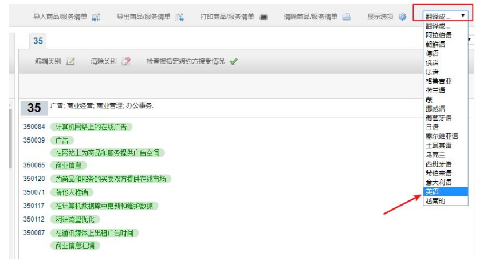Click the number 350117
The height and width of the screenshot is (260, 495).
click(34, 206)
